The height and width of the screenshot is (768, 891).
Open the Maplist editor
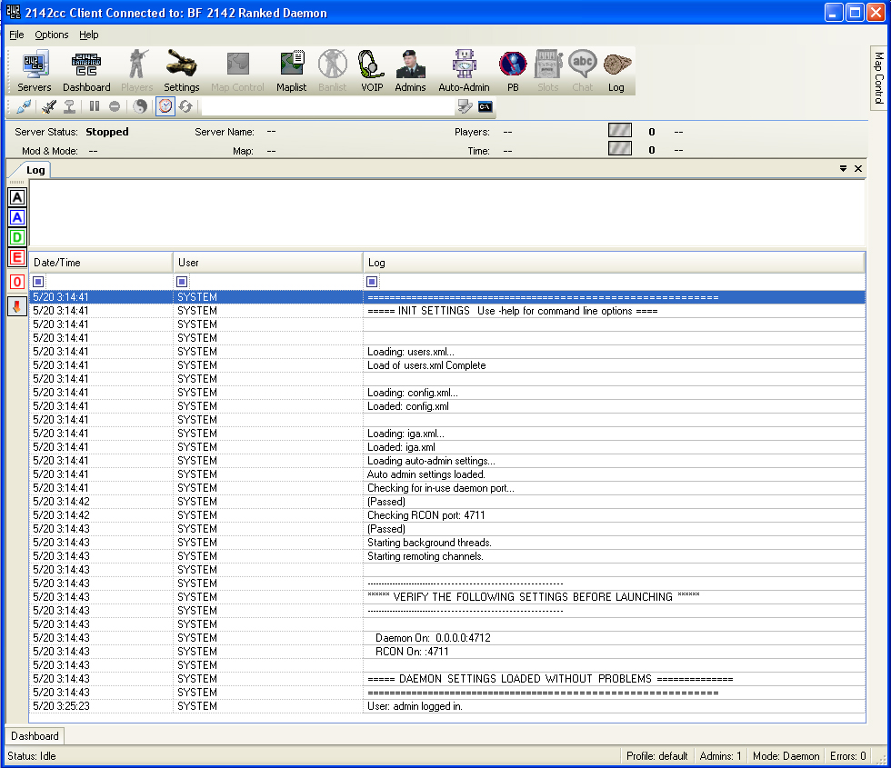click(292, 71)
